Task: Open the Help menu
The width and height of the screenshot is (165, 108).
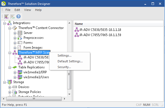Action: [x=38, y=10]
